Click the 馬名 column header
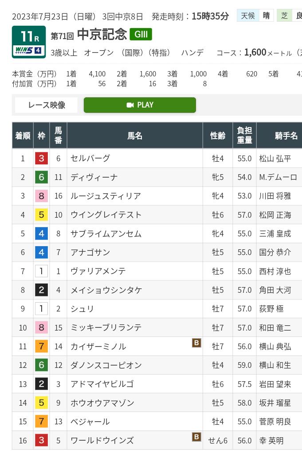Viewport: 302px width, 451px height. [x=135, y=136]
